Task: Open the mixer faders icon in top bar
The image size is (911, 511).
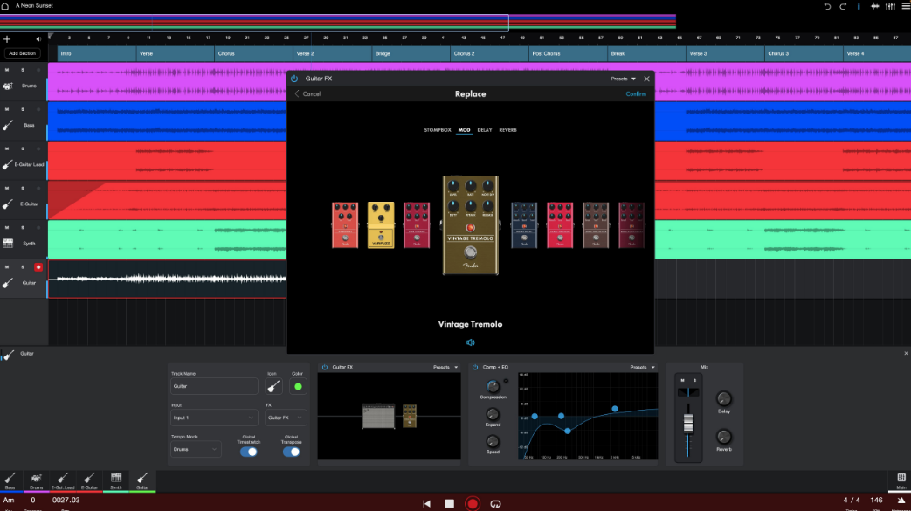Action: 890,6
